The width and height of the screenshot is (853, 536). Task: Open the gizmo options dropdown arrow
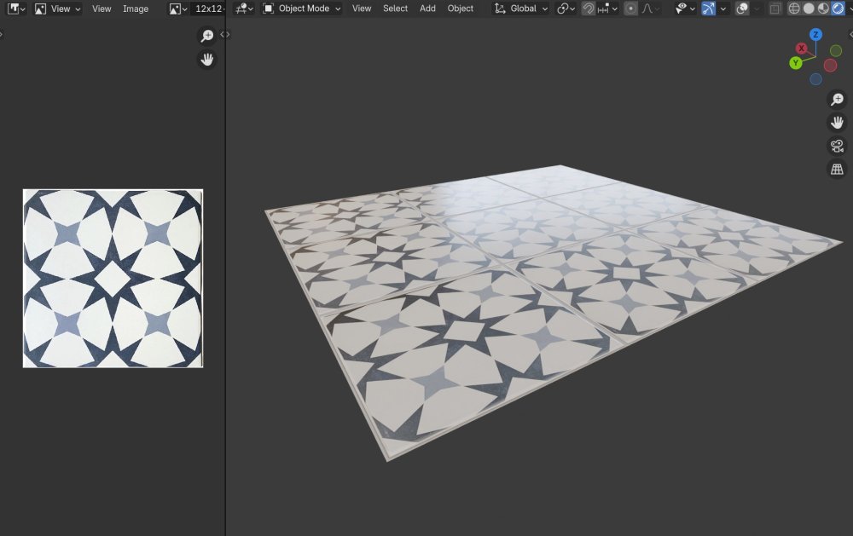click(x=723, y=9)
